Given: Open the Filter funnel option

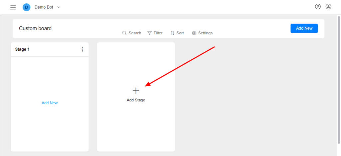Looking at the screenshot, I should click(x=150, y=33).
